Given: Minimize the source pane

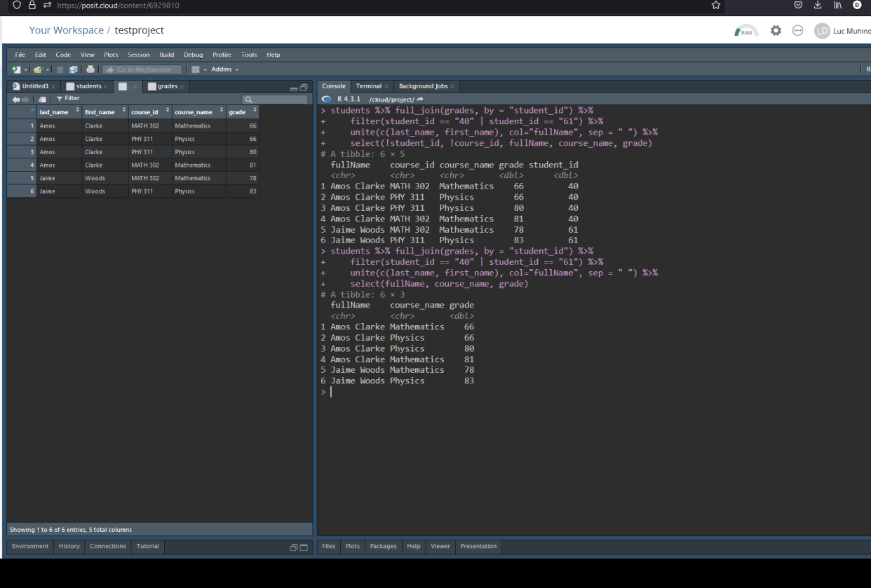Looking at the screenshot, I should 294,88.
